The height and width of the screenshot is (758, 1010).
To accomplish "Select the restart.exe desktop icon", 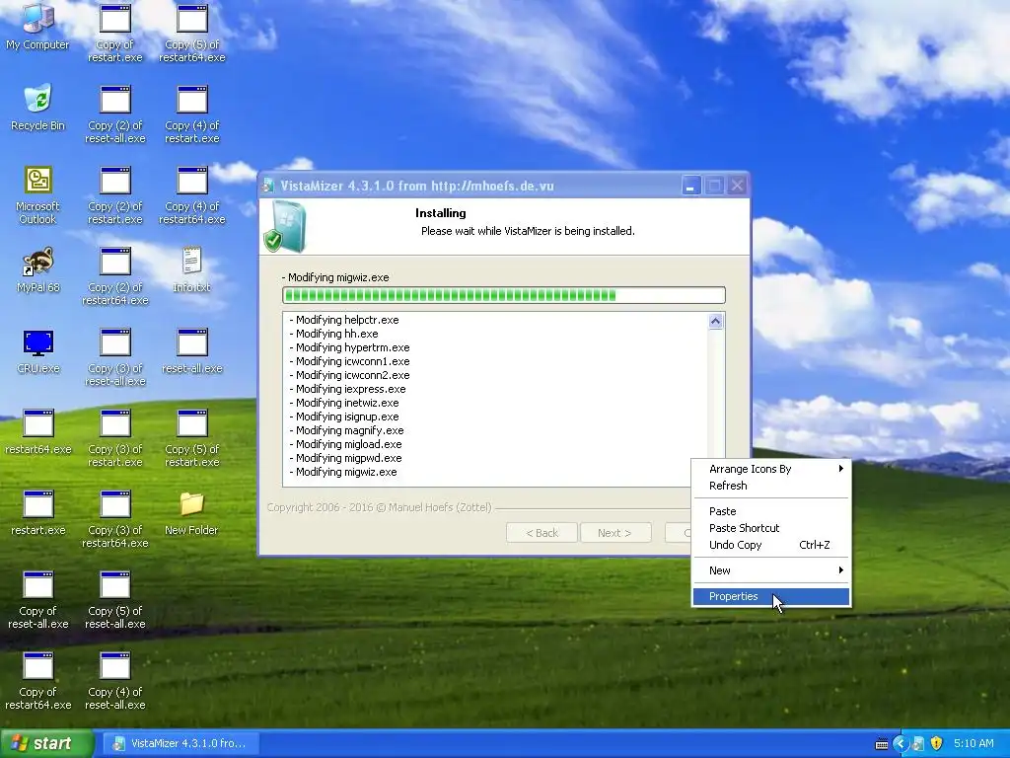I will pyautogui.click(x=38, y=512).
